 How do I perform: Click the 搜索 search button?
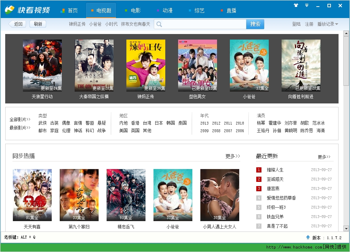point(255,24)
